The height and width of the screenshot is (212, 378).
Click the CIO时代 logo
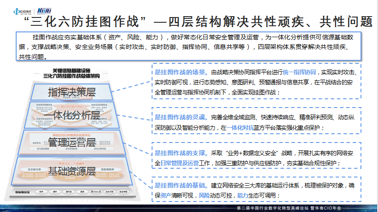click(x=13, y=8)
